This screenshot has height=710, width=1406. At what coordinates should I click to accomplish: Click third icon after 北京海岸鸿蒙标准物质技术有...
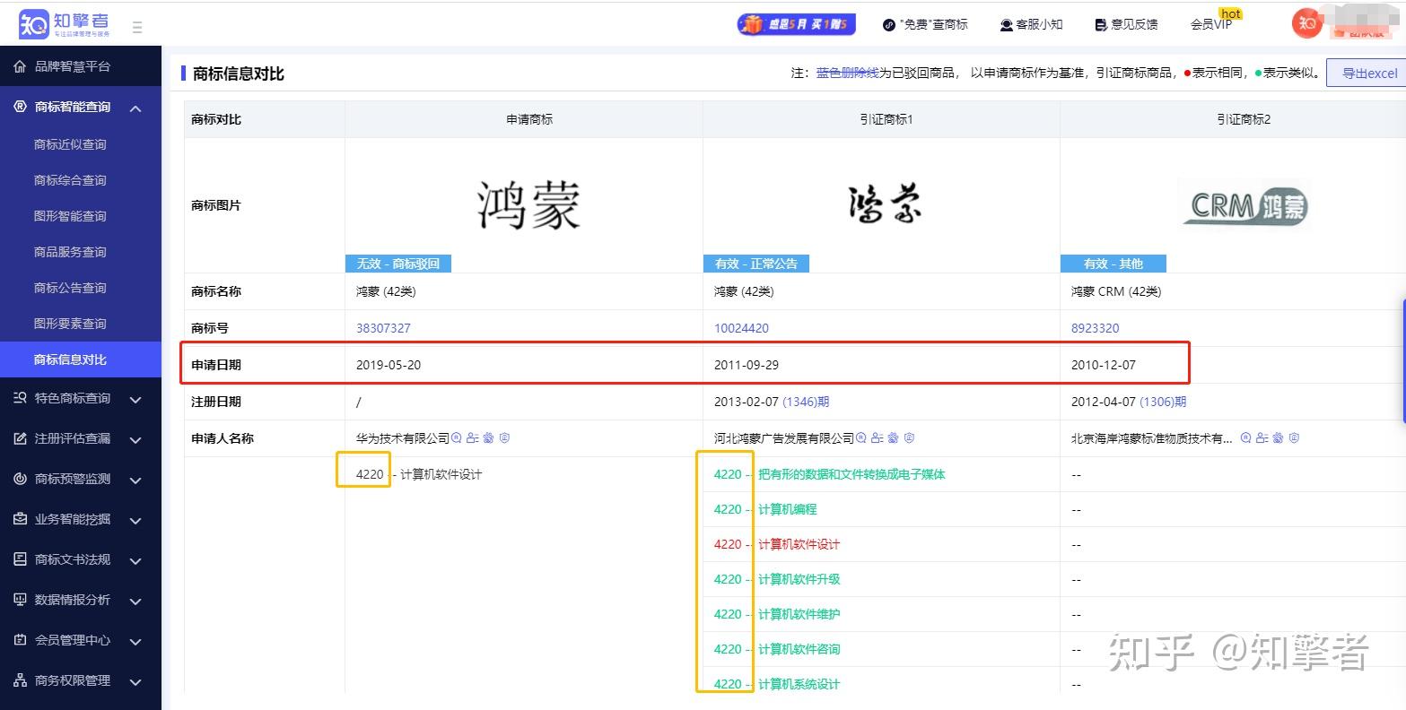(x=1279, y=438)
